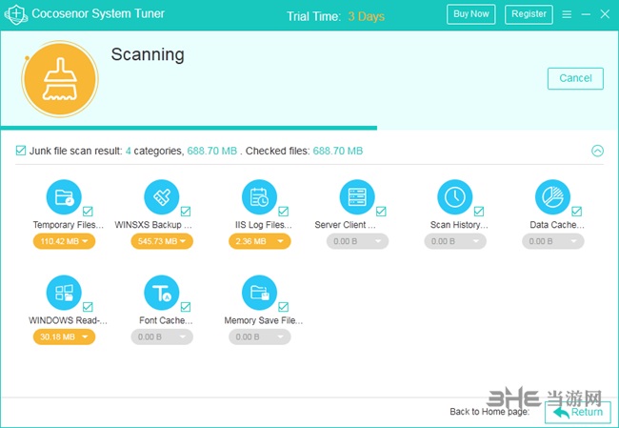Viewport: 619px width, 428px height.
Task: Click the WINDOWS Read-... label
Action: [68, 320]
